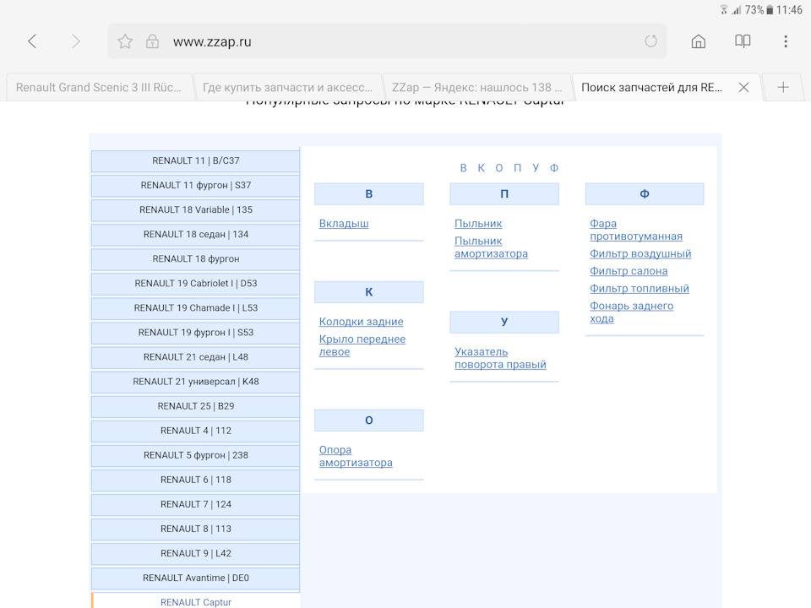Open the Крыло переднее левое link
The width and height of the screenshot is (811, 608).
[x=362, y=345]
